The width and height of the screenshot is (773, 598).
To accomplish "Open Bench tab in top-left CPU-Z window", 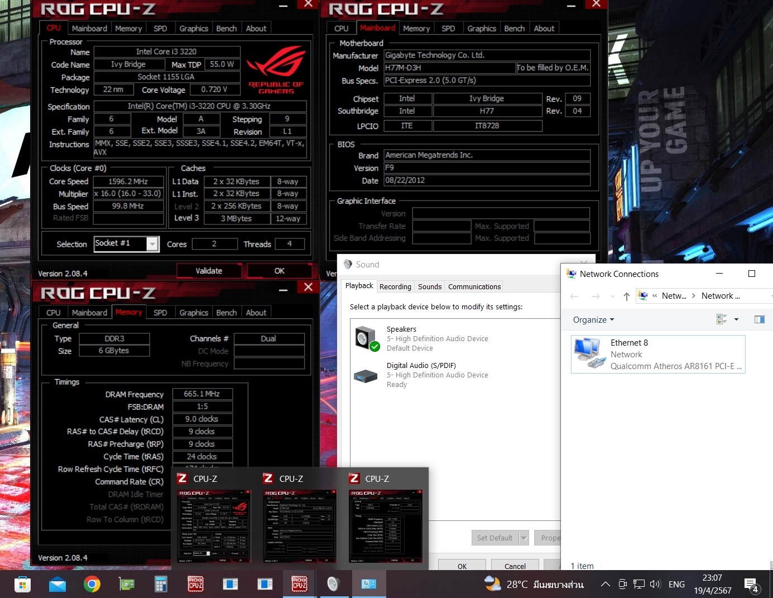I will [x=227, y=28].
